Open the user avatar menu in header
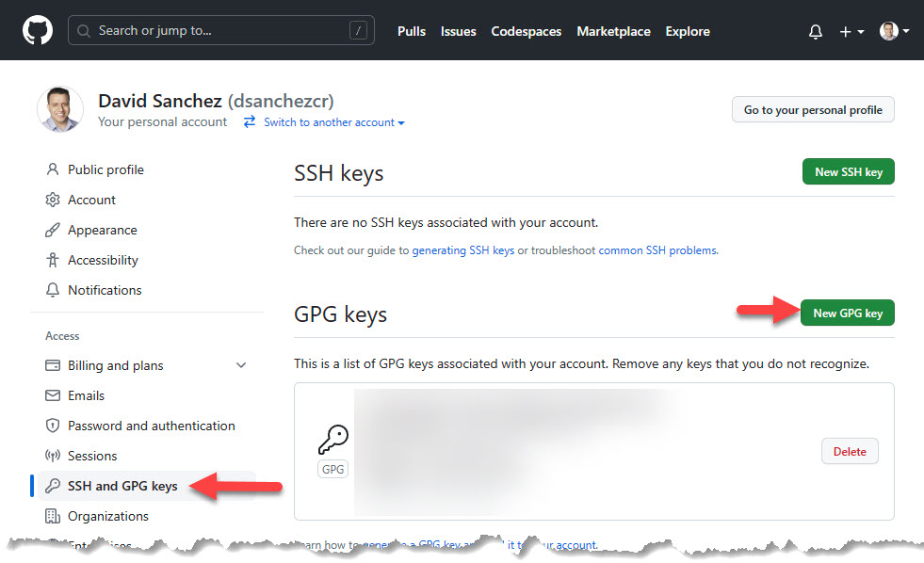The image size is (924, 563). coord(894,31)
